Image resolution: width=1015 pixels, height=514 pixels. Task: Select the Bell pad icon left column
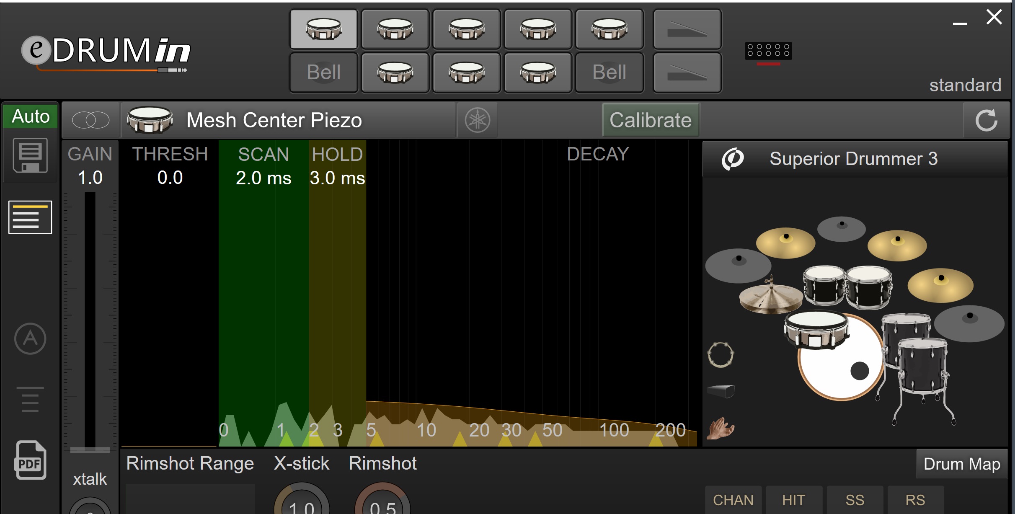324,72
